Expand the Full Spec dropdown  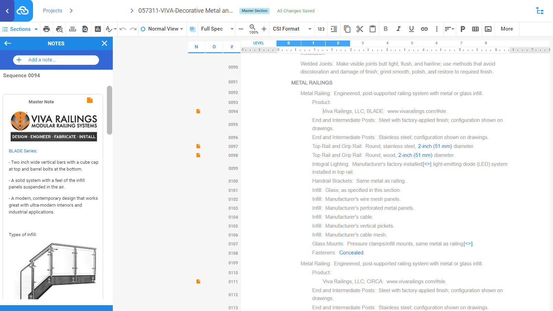point(217,29)
